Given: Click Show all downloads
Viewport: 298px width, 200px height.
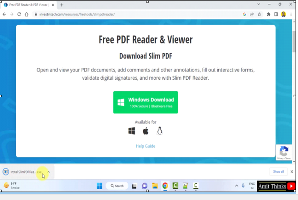Looking at the screenshot, I should [x=278, y=171].
